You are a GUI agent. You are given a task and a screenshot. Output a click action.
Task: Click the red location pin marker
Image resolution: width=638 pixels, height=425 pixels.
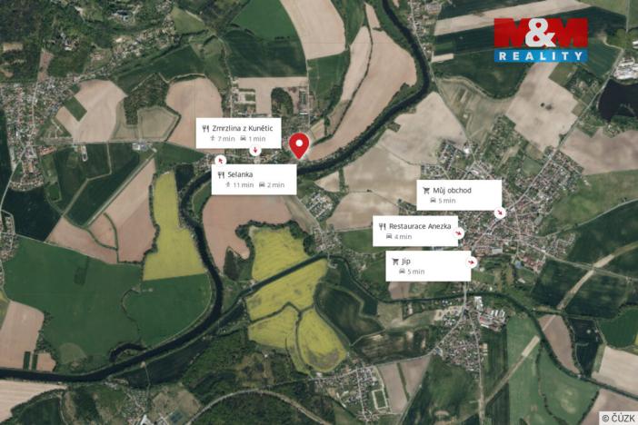tap(299, 145)
